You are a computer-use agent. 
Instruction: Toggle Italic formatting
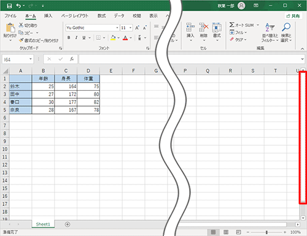76,37
